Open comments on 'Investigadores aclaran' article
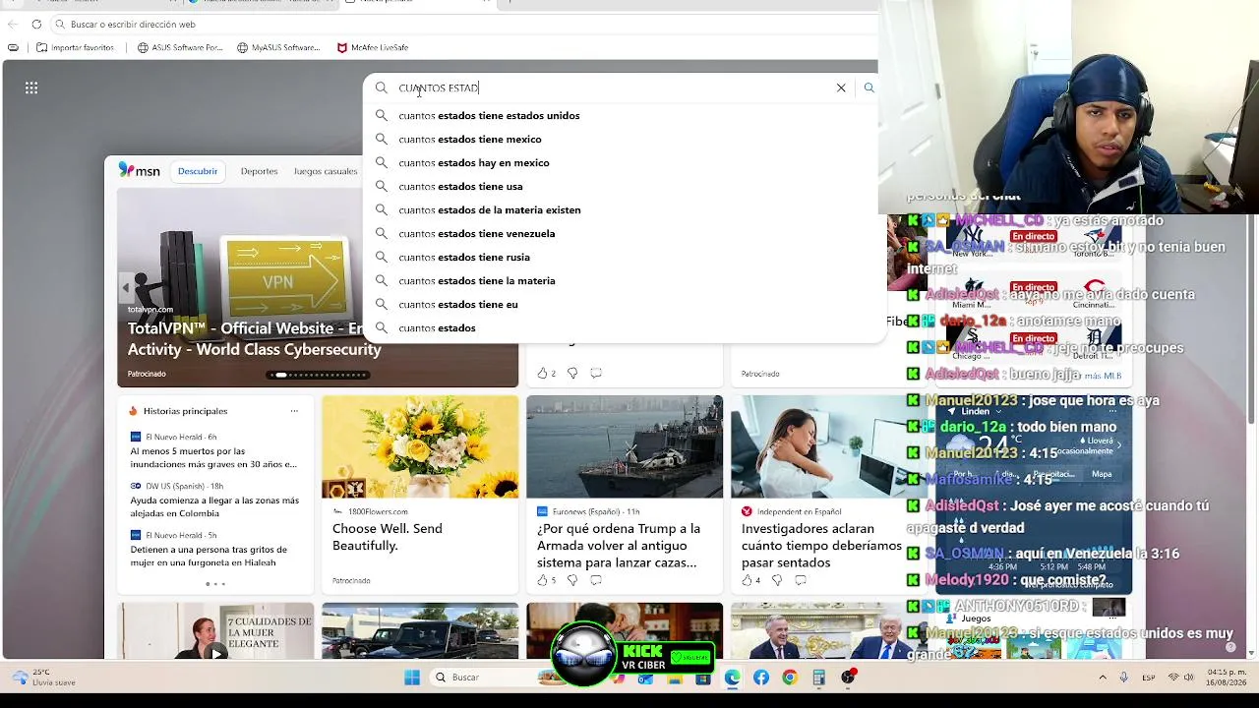 (x=800, y=580)
